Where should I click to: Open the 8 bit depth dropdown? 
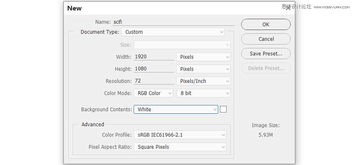click(x=203, y=93)
